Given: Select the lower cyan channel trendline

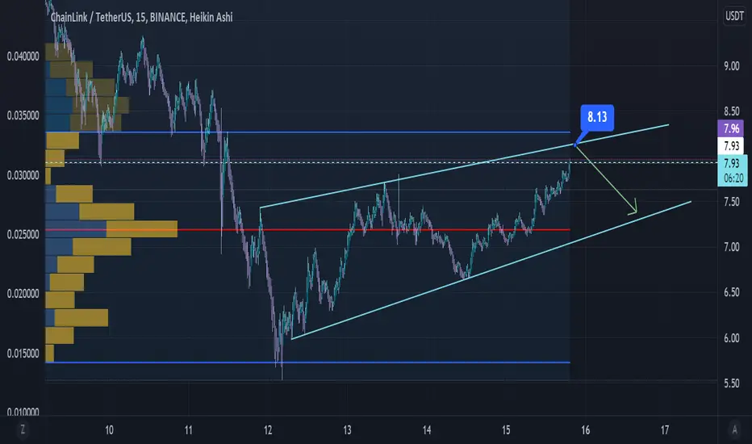Looking at the screenshot, I should 491,270.
